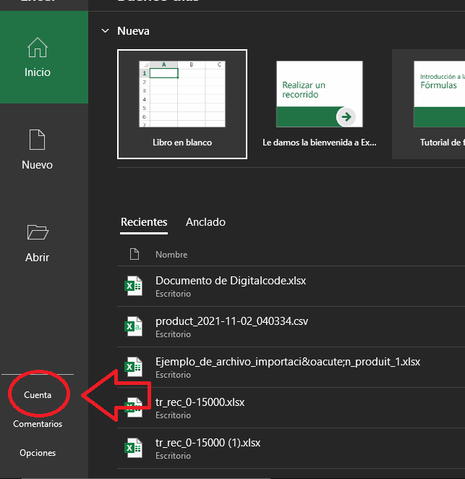This screenshot has width=465, height=479.
Task: Click Excel icon beside tr_rec_0-15000 (1).xlsx
Action: [133, 449]
